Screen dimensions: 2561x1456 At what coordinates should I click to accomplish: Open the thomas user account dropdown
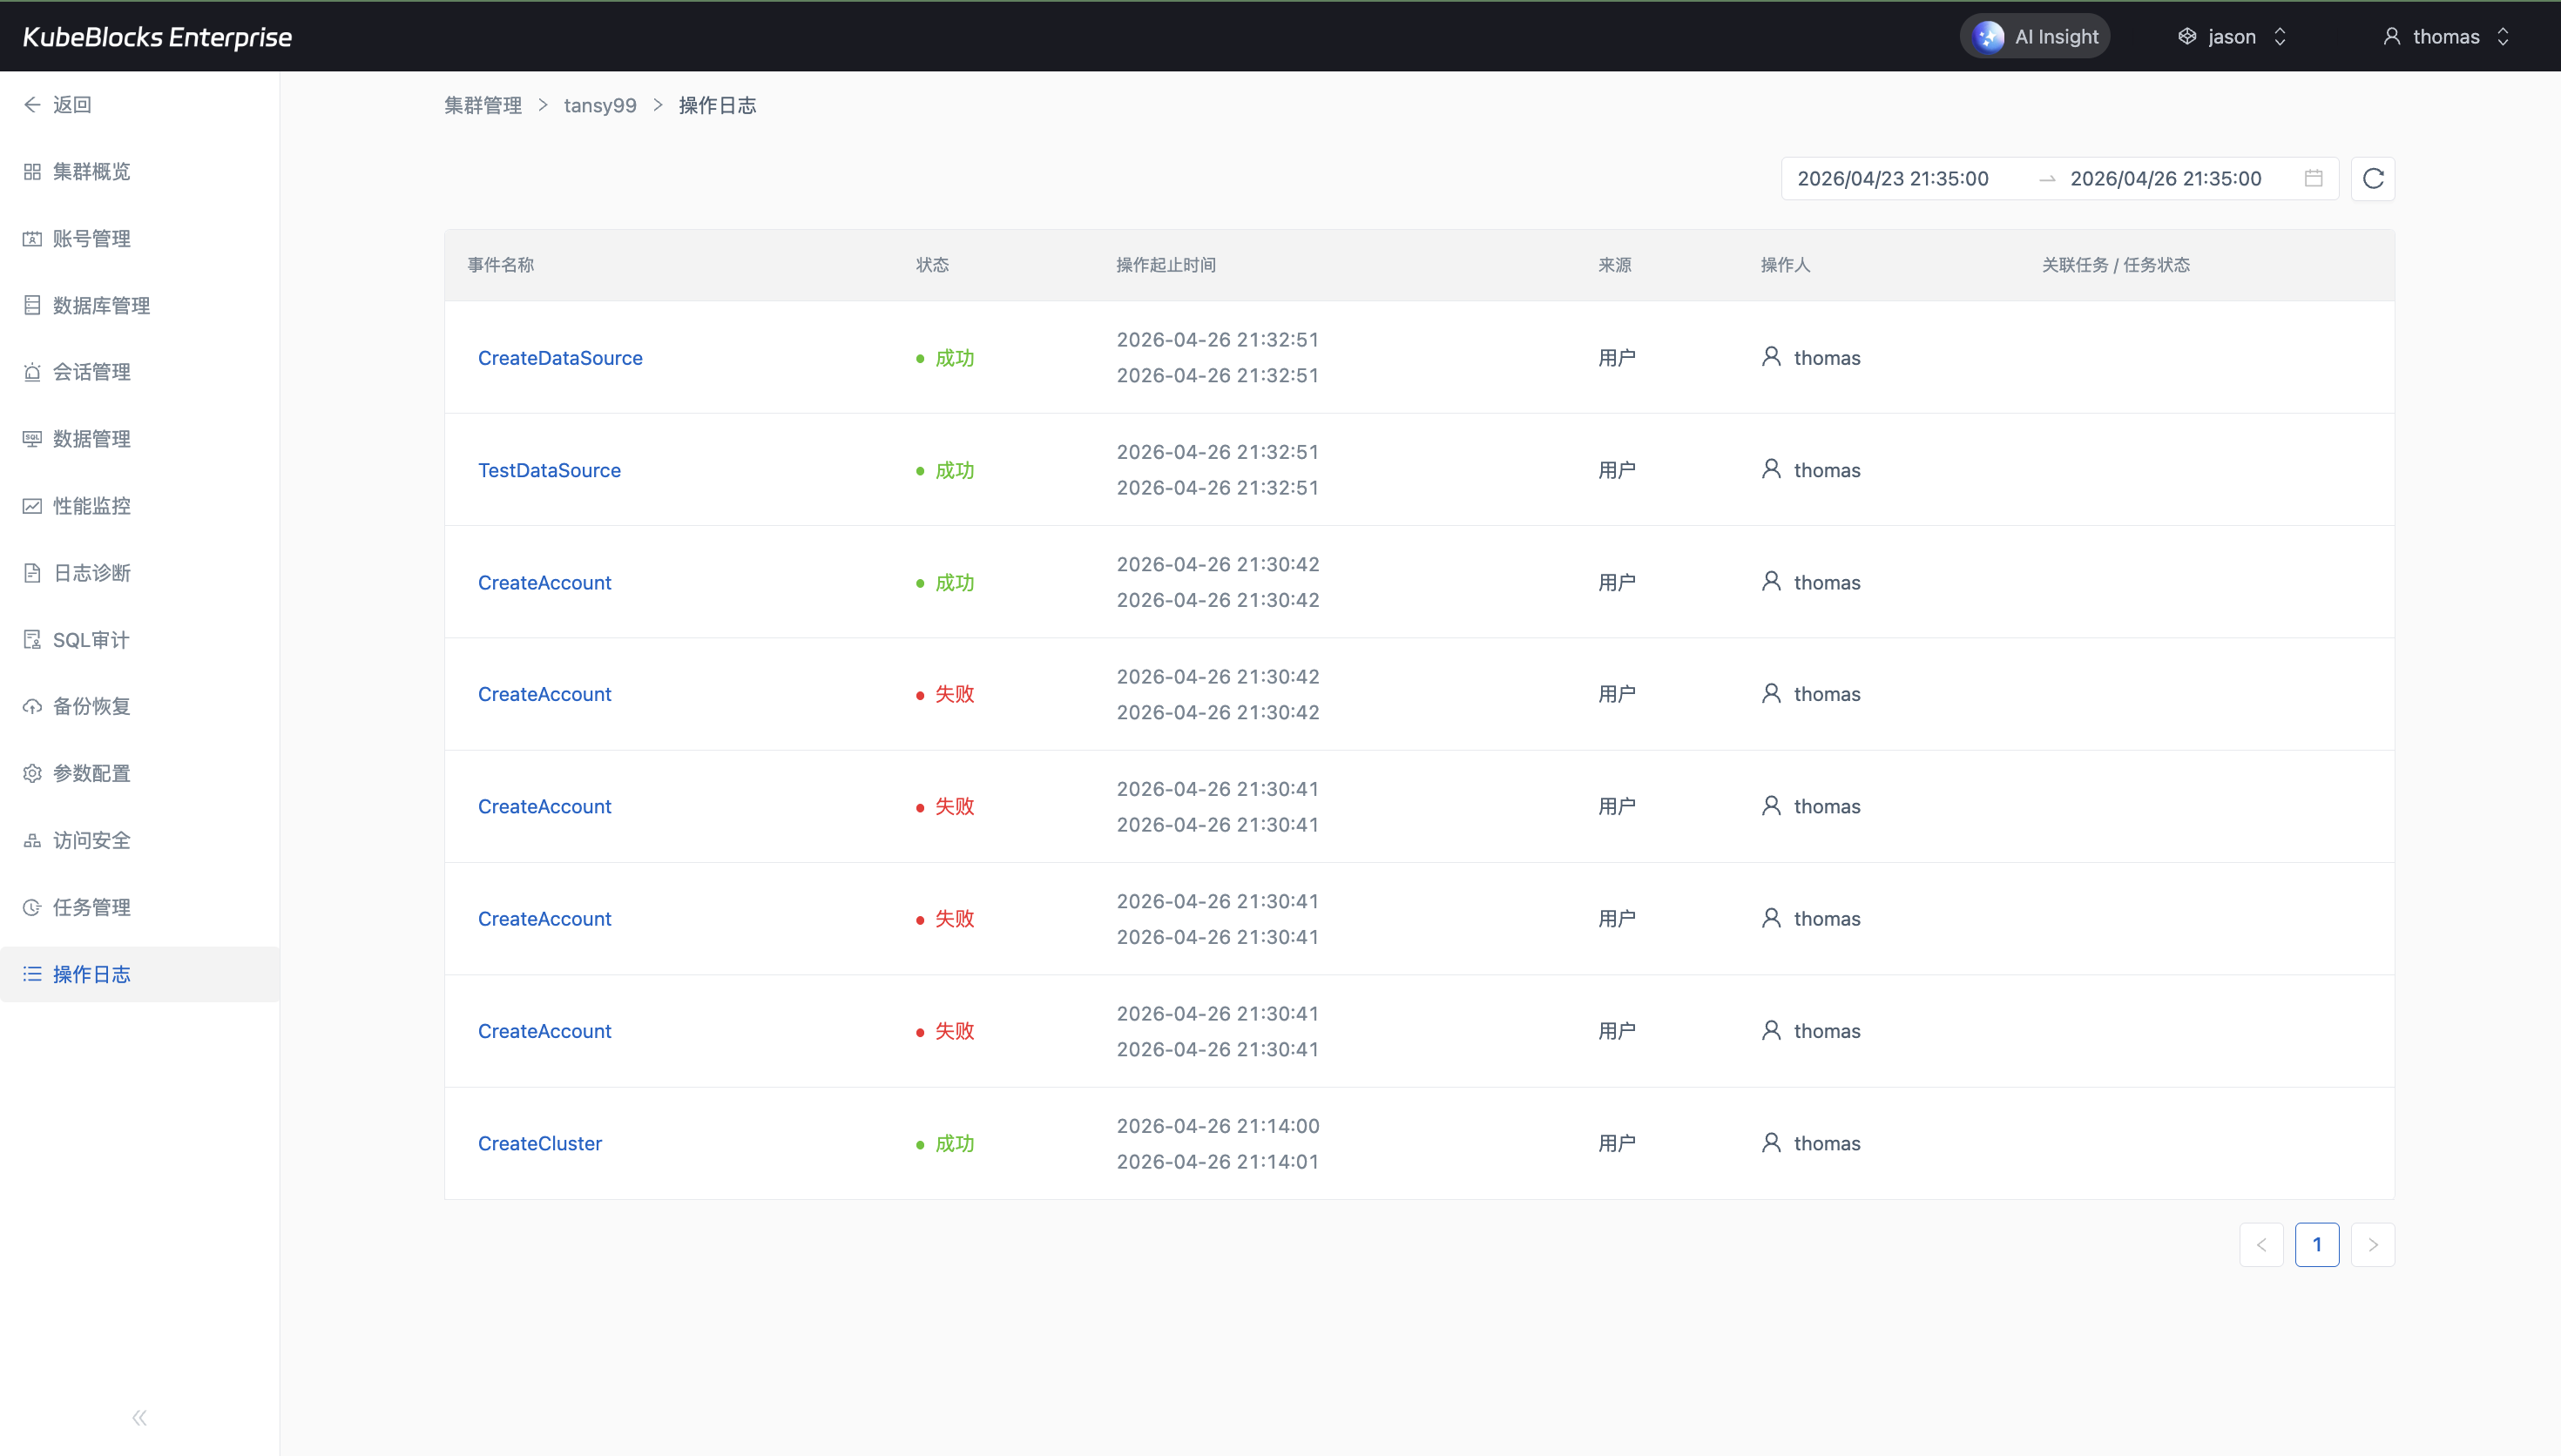[2446, 37]
